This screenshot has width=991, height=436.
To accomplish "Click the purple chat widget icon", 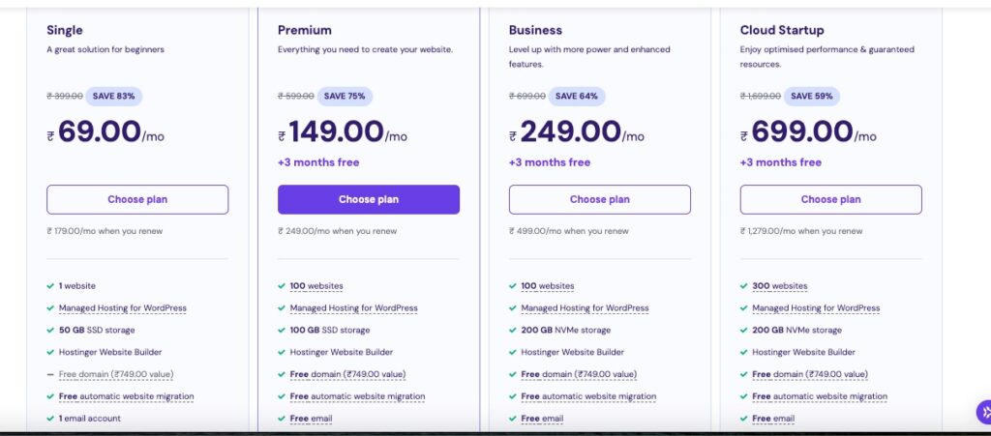I will point(982,413).
